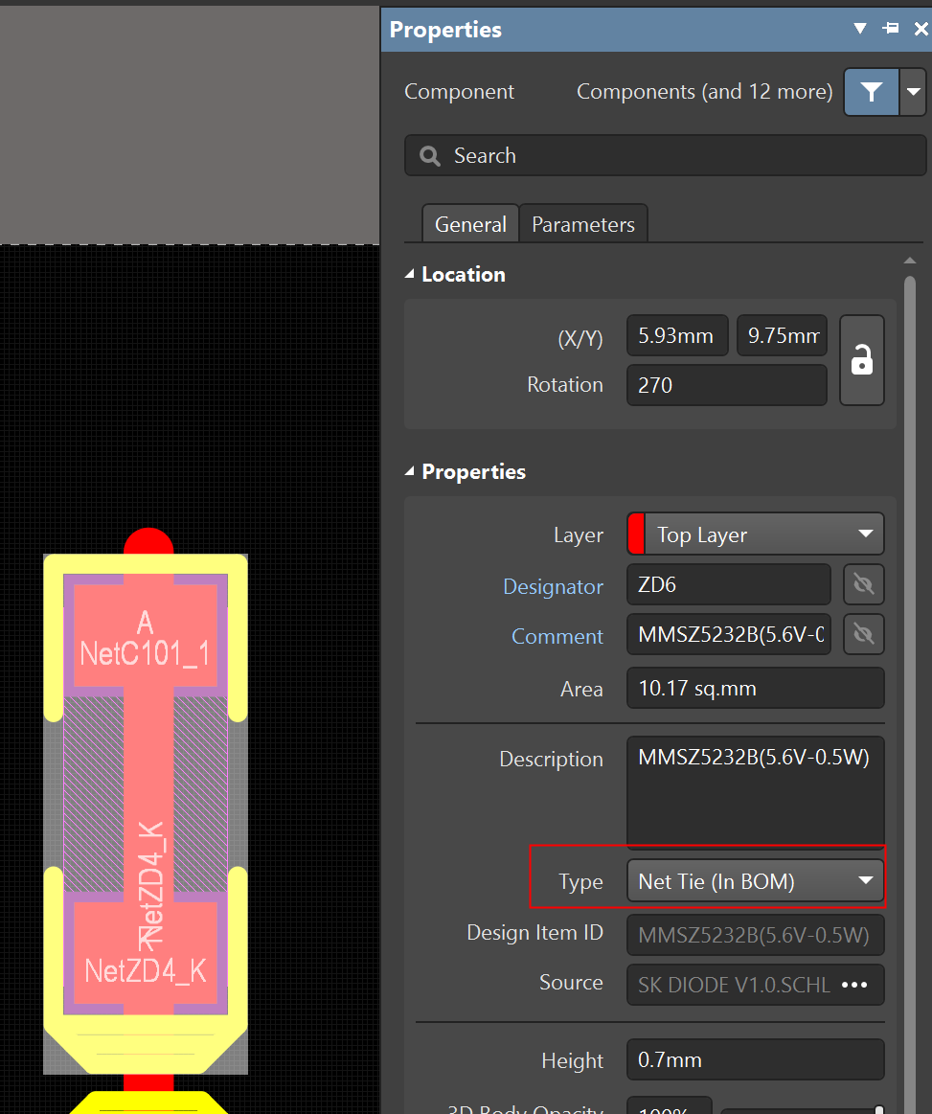This screenshot has width=932, height=1114.
Task: Pin the Properties panel
Action: click(891, 29)
